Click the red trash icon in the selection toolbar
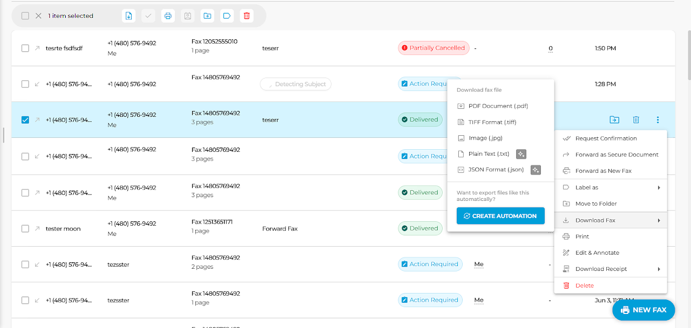The height and width of the screenshot is (328, 691). (247, 16)
